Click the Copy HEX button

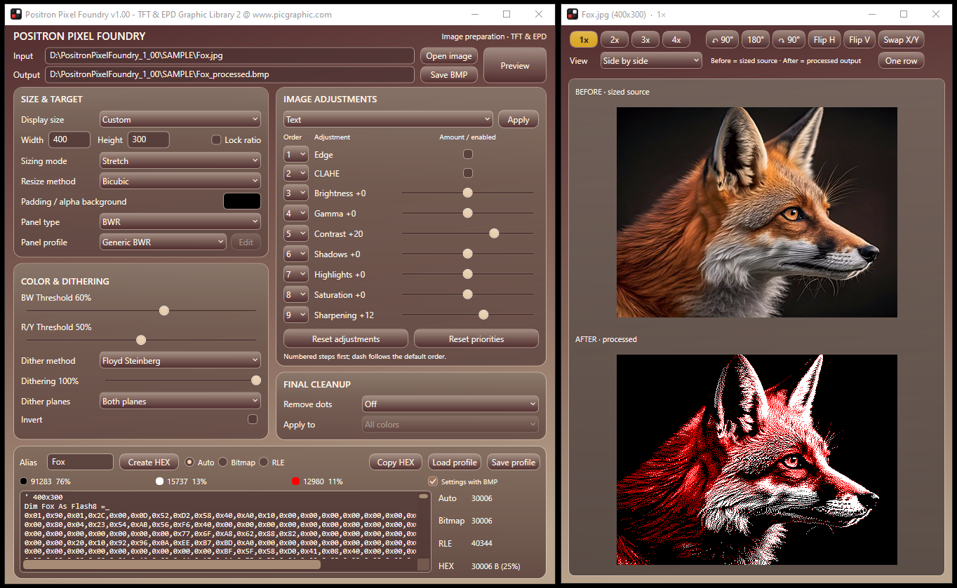coord(396,462)
